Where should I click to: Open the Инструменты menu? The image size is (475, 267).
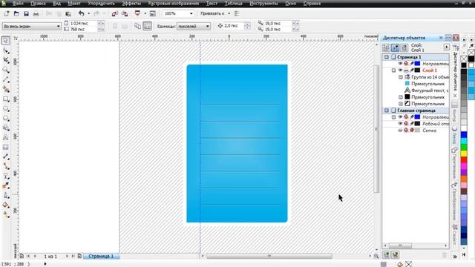263,3
